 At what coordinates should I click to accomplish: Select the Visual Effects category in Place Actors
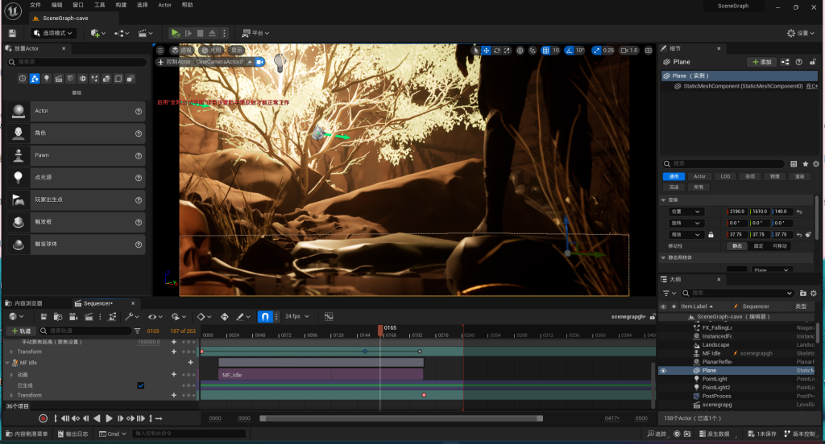pyautogui.click(x=95, y=78)
